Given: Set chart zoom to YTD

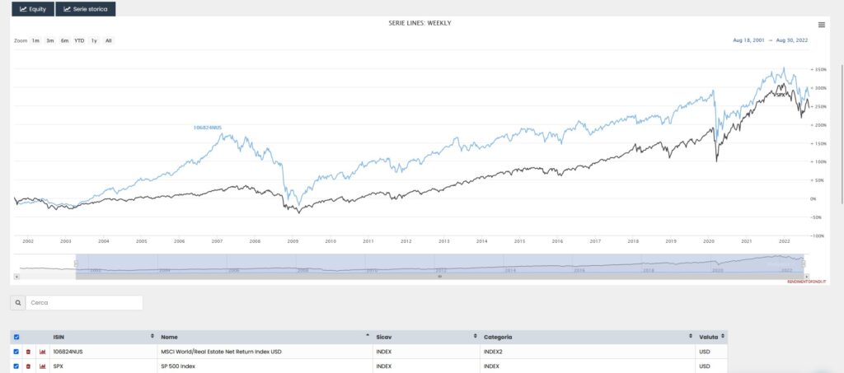Looking at the screenshot, I should pos(79,40).
